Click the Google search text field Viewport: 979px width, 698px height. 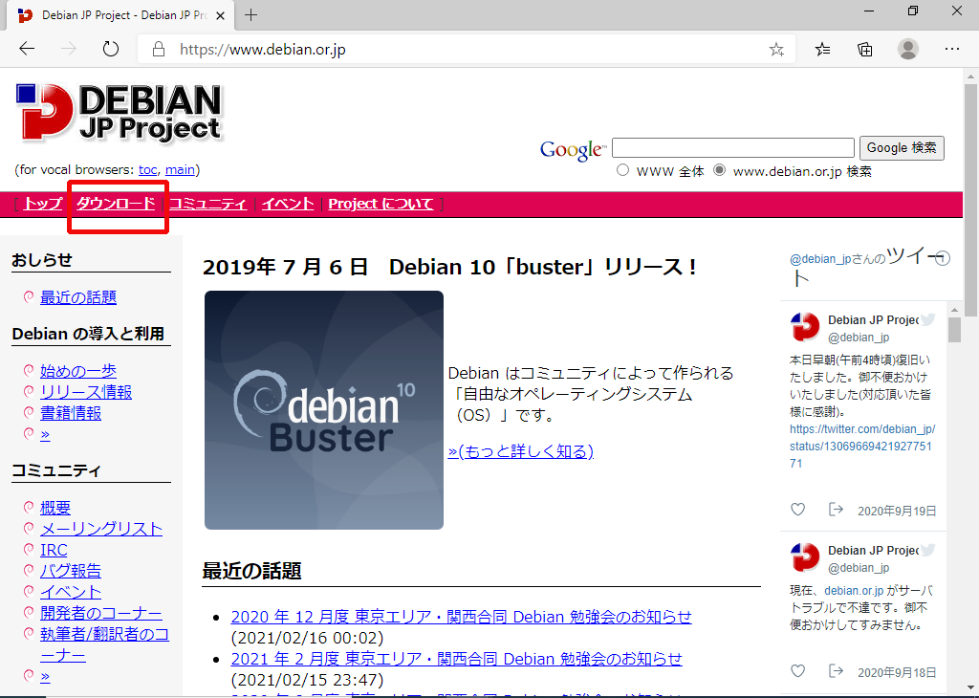733,148
